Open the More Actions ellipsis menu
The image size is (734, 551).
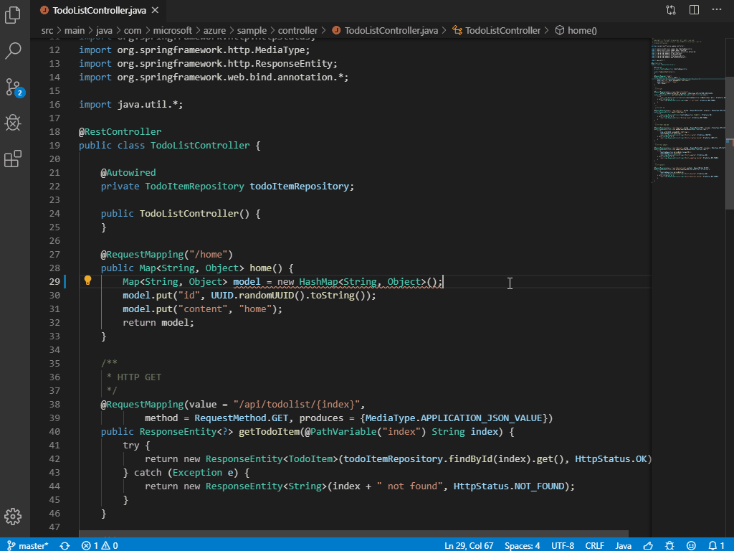[715, 10]
